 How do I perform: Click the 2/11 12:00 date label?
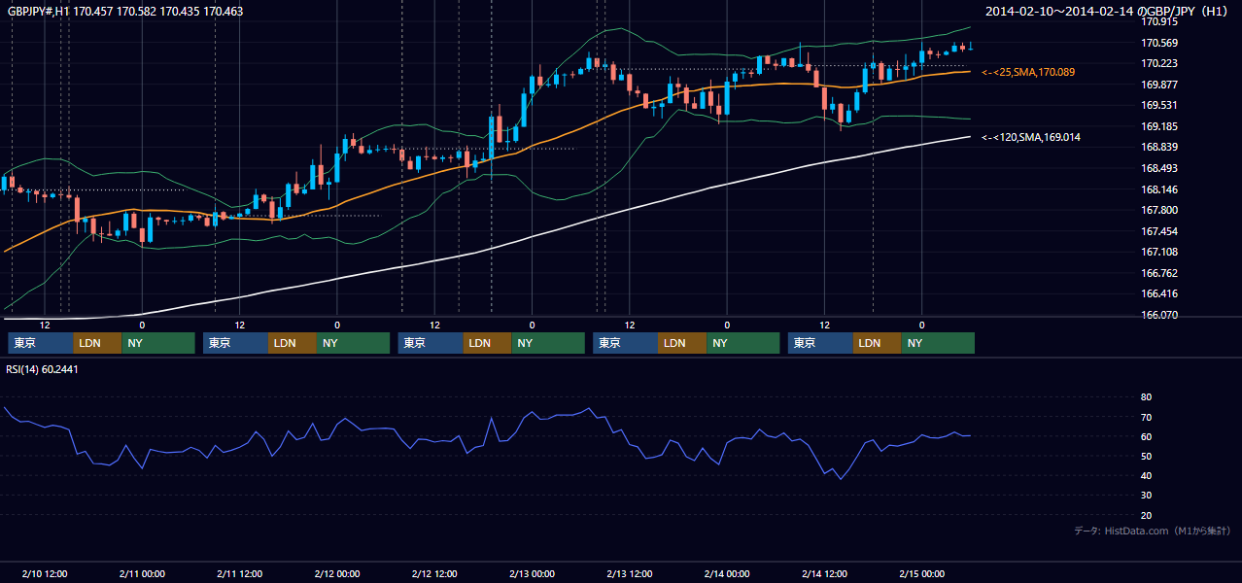pyautogui.click(x=240, y=573)
